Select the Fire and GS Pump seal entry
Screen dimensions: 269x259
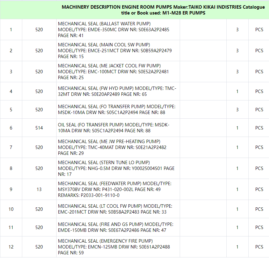(116, 227)
